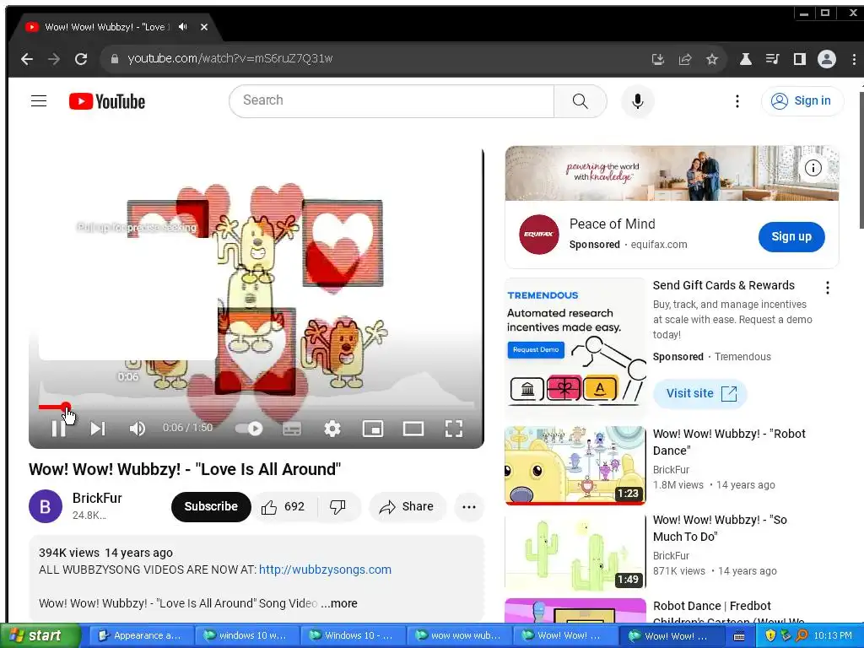Screen dimensions: 864x648
Task: Switch to "wow wow wub..." taskbar item
Action: (460, 635)
